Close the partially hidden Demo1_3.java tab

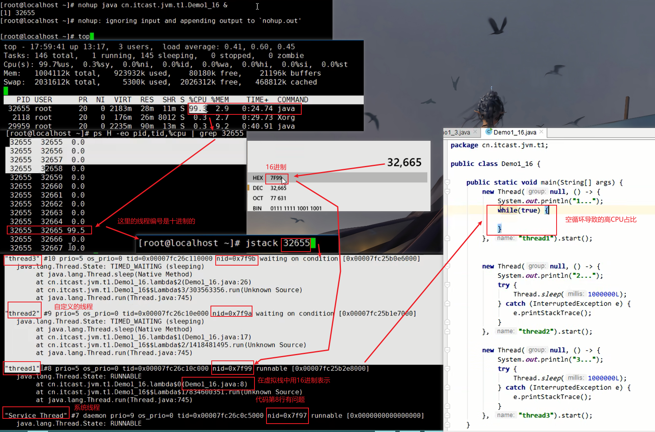pyautogui.click(x=475, y=132)
